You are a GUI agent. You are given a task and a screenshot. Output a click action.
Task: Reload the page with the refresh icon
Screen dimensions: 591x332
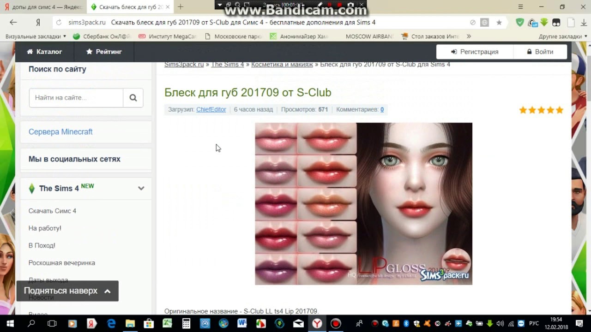point(58,22)
